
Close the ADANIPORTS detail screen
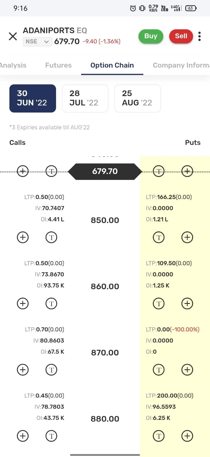(x=13, y=36)
